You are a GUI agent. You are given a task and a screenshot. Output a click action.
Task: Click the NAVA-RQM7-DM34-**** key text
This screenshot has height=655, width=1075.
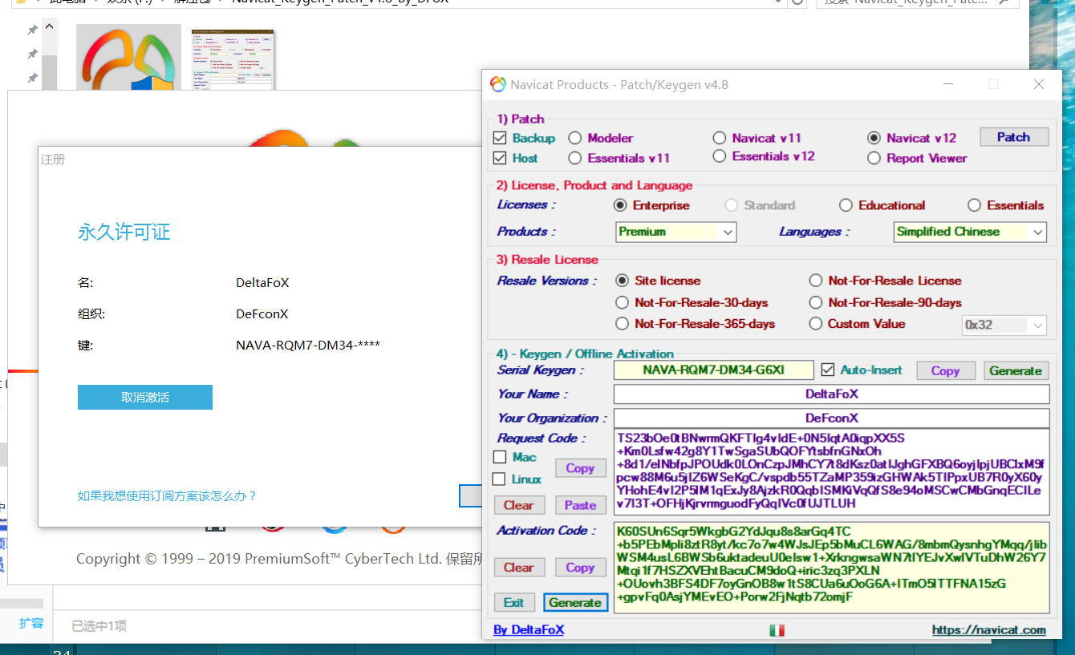tap(308, 346)
